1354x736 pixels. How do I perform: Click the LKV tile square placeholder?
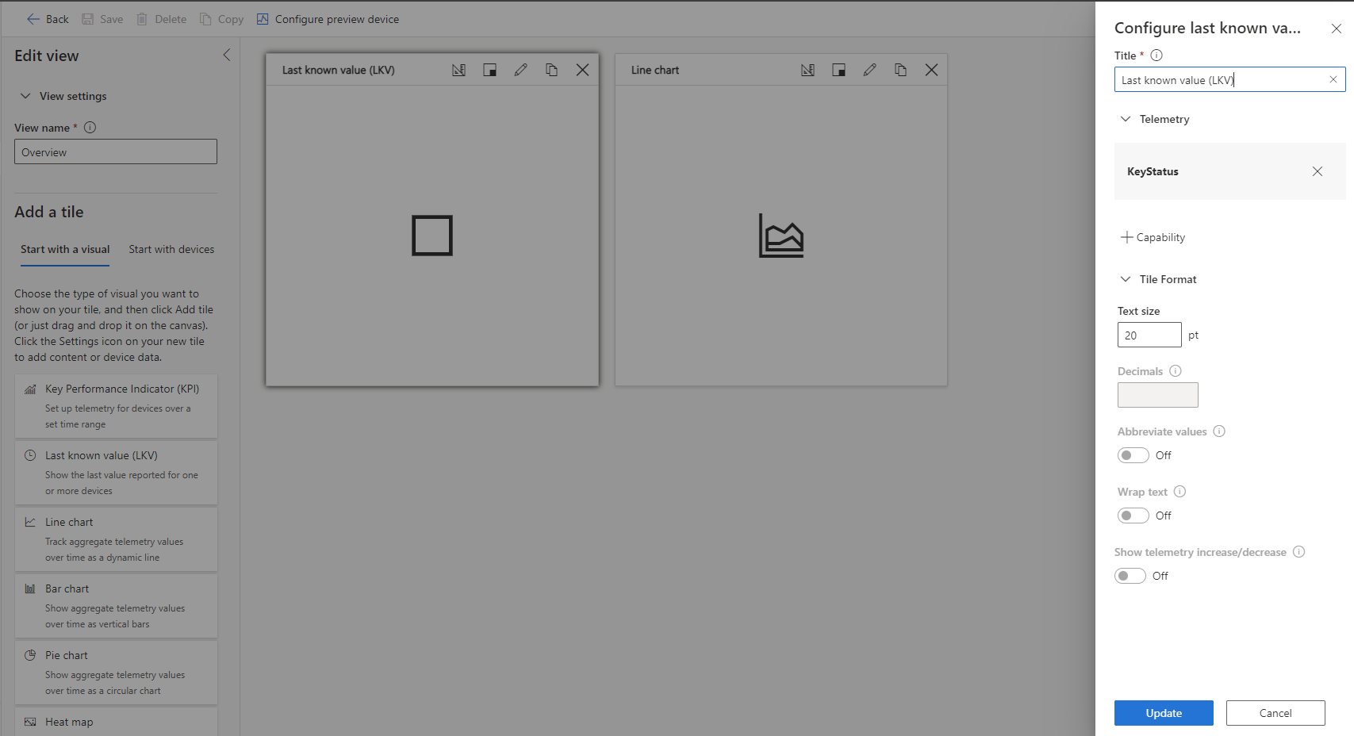[x=432, y=236]
